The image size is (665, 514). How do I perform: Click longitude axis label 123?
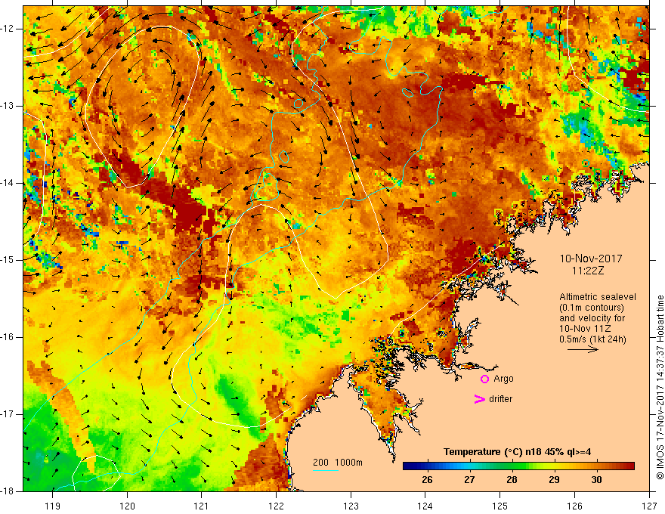pyautogui.click(x=351, y=506)
